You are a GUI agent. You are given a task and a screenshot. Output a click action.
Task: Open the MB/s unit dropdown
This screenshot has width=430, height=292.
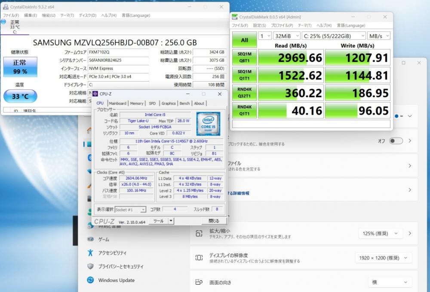point(379,36)
